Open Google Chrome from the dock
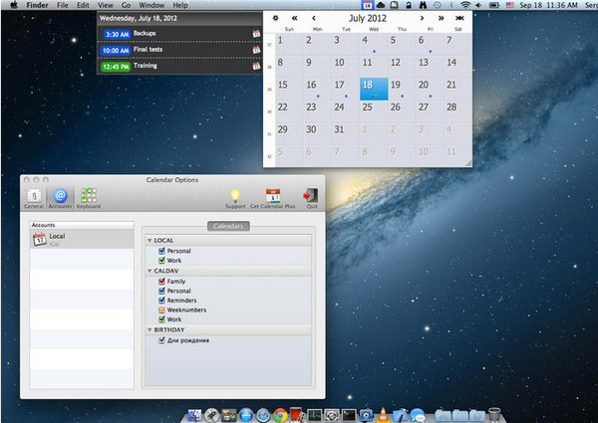598x423 pixels. pyautogui.click(x=280, y=415)
